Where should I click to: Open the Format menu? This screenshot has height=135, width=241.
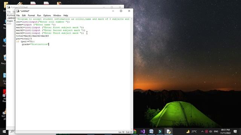(x=31, y=15)
